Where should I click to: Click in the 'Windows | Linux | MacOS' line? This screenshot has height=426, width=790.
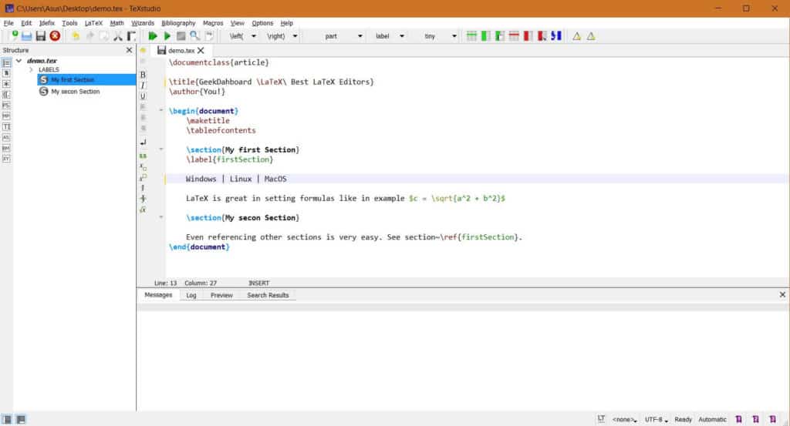point(236,179)
